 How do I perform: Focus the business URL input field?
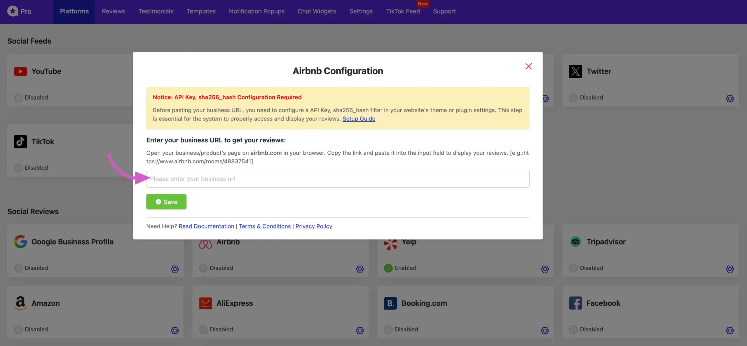[x=338, y=179]
